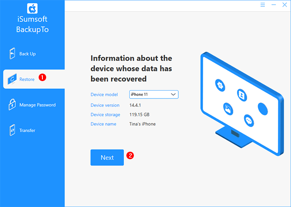
Task: Click the Next button
Action: 107,158
